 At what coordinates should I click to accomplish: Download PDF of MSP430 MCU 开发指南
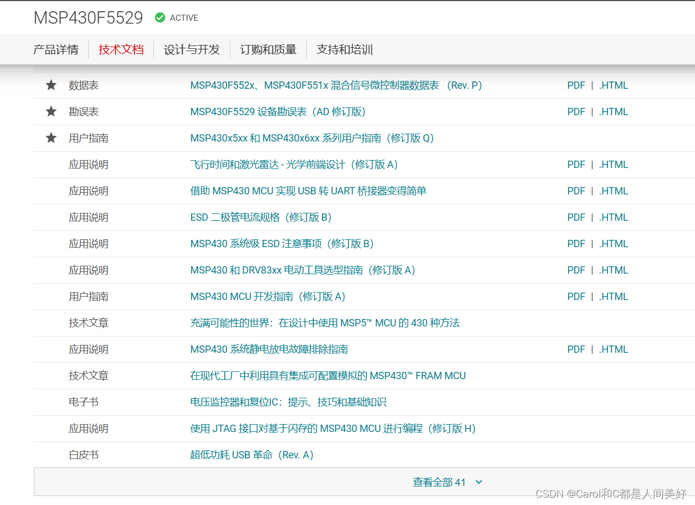576,297
